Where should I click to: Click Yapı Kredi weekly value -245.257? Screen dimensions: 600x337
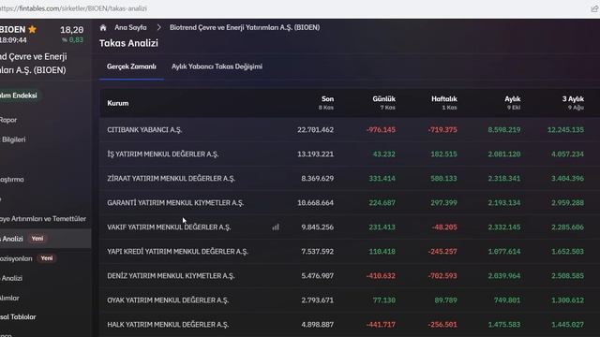pos(442,252)
